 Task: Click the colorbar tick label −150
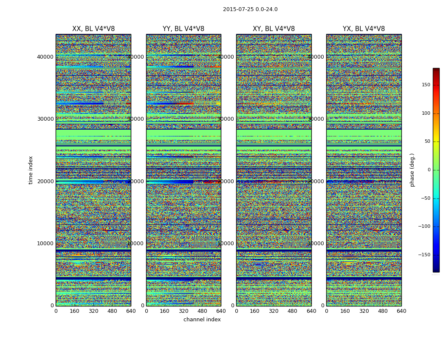pyautogui.click(x=424, y=255)
